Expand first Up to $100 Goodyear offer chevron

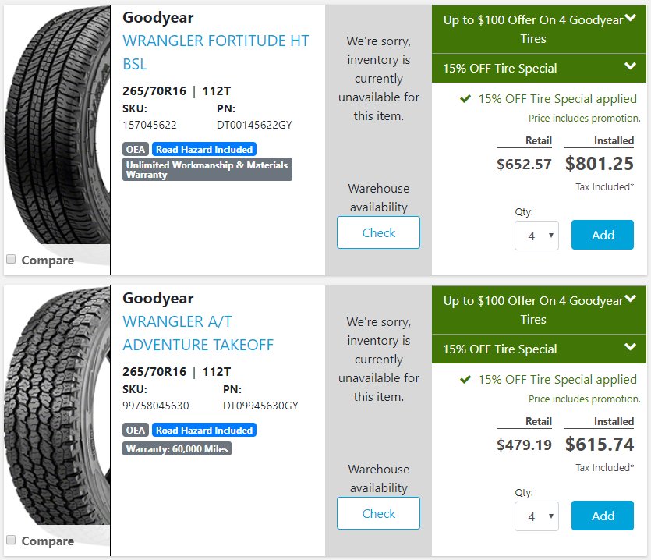630,17
